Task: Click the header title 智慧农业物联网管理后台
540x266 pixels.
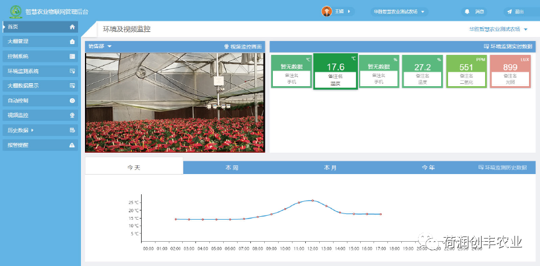Action: (x=57, y=12)
